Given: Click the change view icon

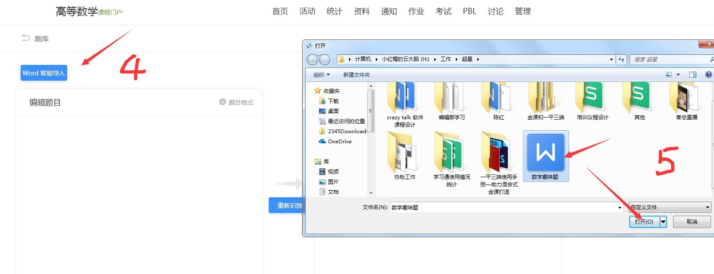Looking at the screenshot, I should [x=669, y=75].
